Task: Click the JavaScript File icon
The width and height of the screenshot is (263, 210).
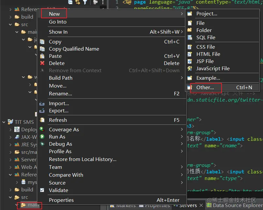Action: point(190,69)
